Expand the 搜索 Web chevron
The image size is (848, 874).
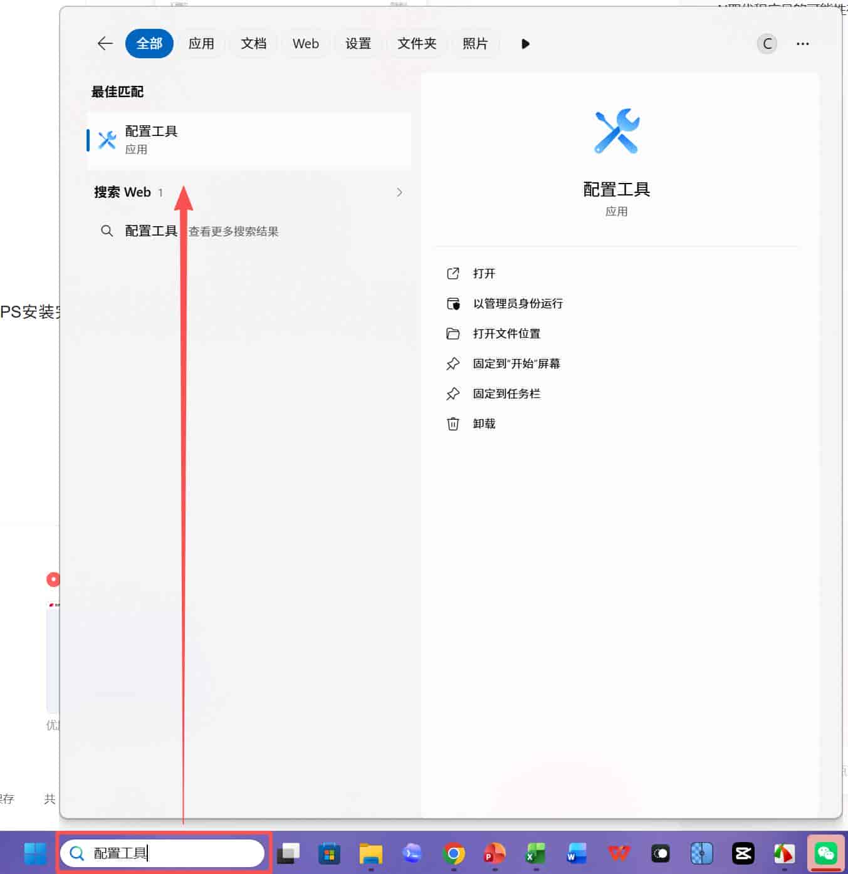point(399,192)
